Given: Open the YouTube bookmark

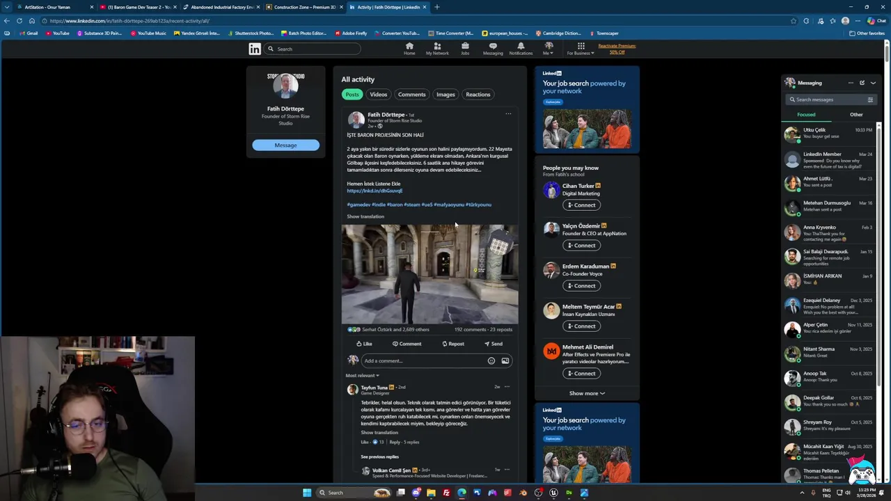Looking at the screenshot, I should pyautogui.click(x=57, y=33).
